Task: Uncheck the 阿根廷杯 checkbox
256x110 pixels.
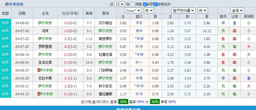Action: 155,5
